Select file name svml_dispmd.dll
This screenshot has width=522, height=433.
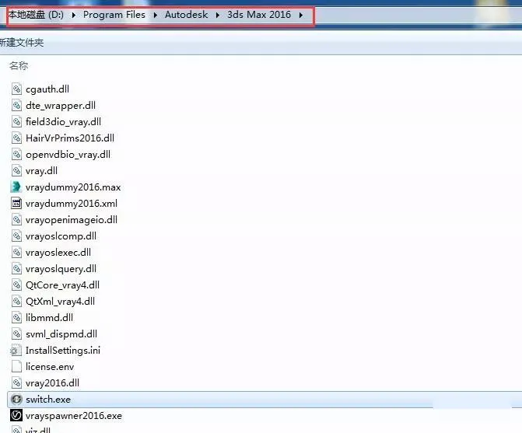pos(61,333)
